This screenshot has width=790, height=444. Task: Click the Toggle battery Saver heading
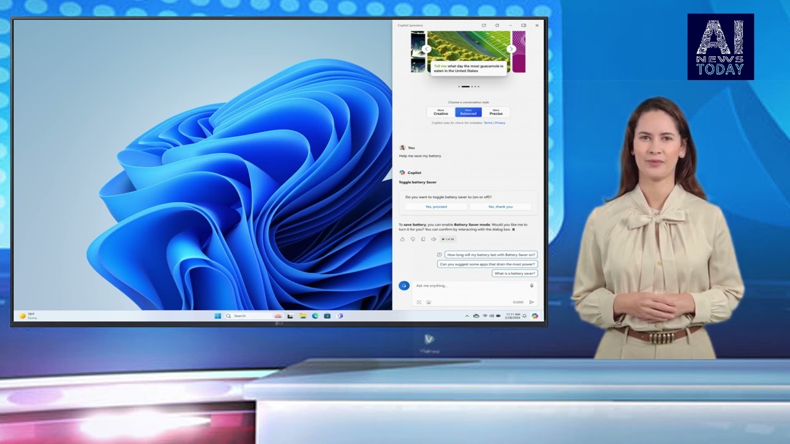coord(418,182)
